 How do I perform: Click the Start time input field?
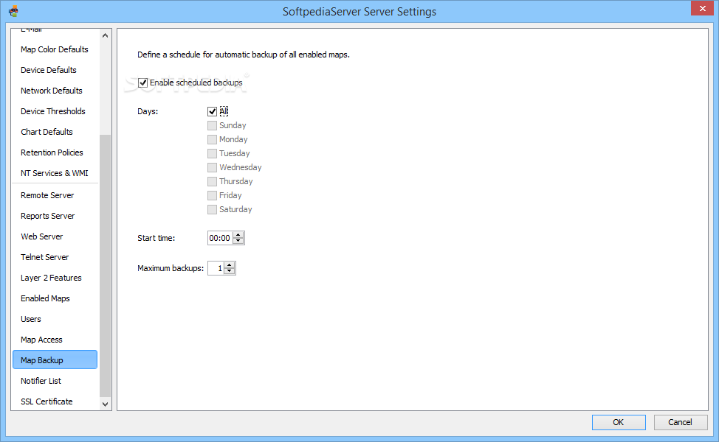220,238
